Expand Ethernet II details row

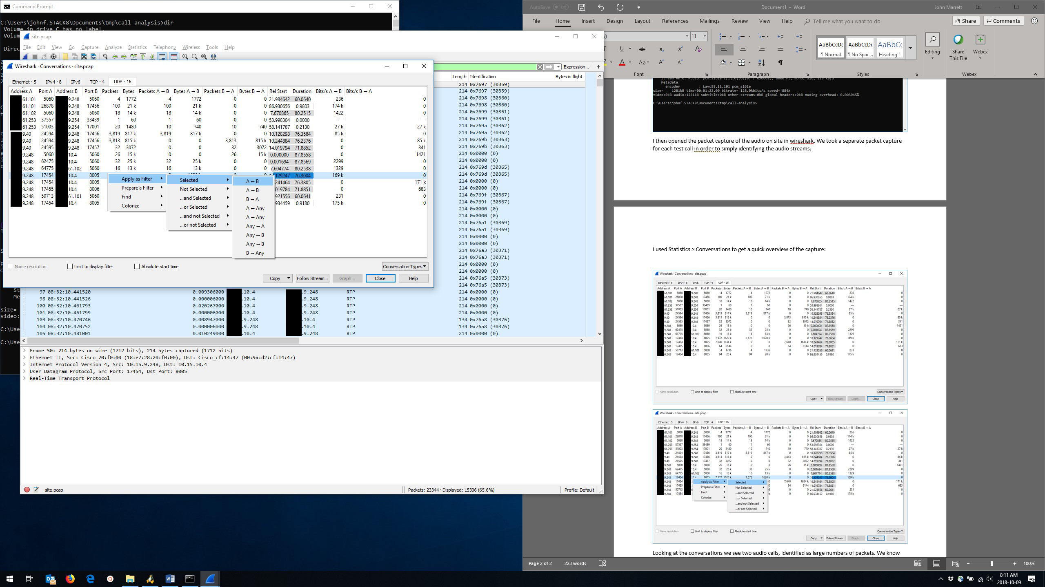click(25, 357)
